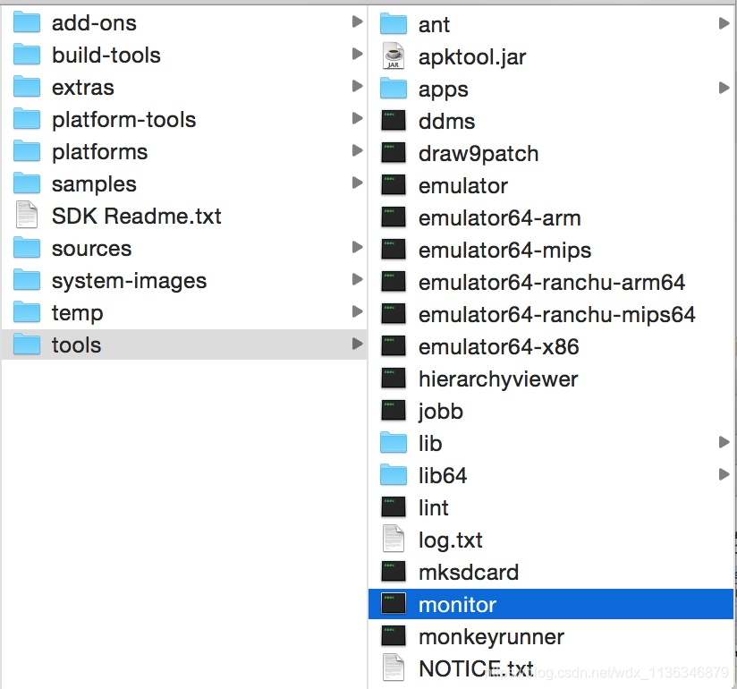Select the extras folder name
This screenshot has width=737, height=689.
click(82, 88)
